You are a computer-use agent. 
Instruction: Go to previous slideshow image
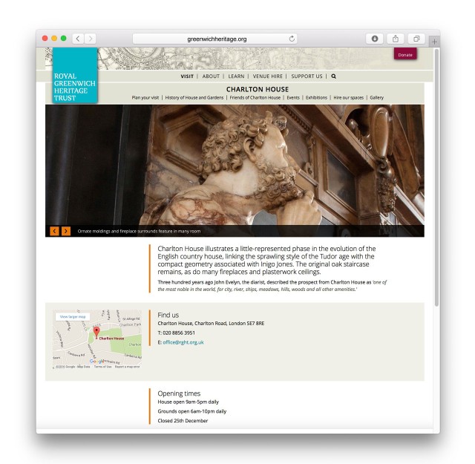pyautogui.click(x=54, y=231)
